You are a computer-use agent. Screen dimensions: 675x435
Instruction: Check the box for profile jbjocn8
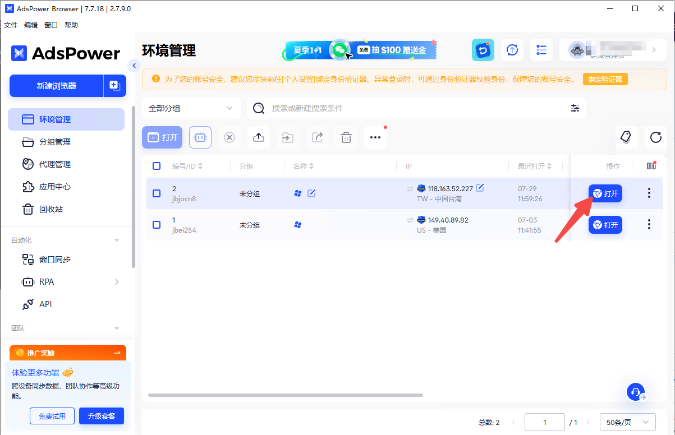[x=157, y=193]
